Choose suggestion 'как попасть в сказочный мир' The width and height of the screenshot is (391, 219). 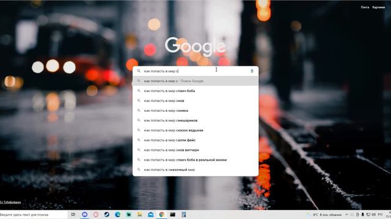(195, 170)
